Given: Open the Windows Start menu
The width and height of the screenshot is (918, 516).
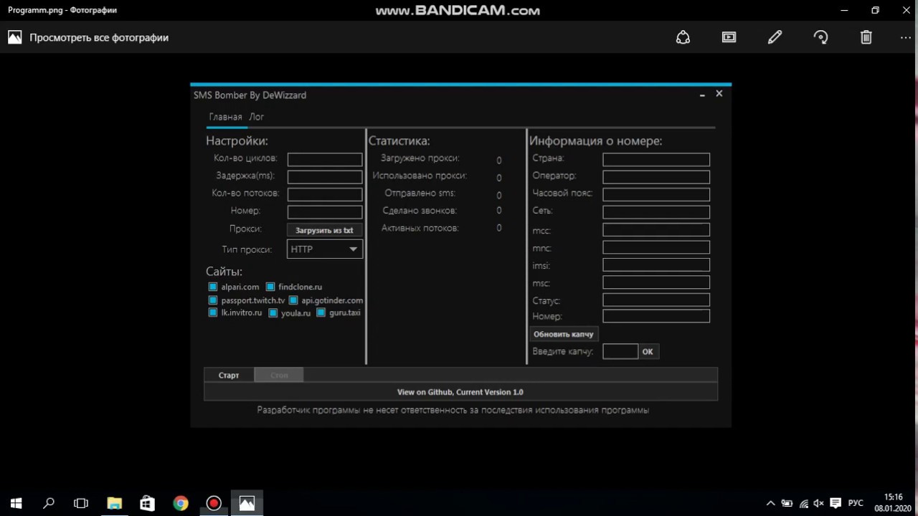Looking at the screenshot, I should [16, 503].
